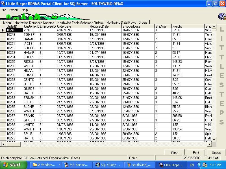The width and height of the screenshot is (226, 169).
Task: Switch to southwind taskbar item
Action: pos(139,165)
